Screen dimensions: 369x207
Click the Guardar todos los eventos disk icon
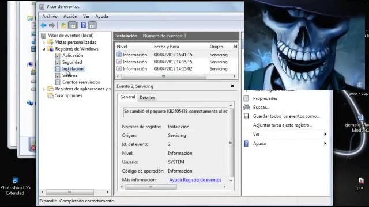pos(246,116)
